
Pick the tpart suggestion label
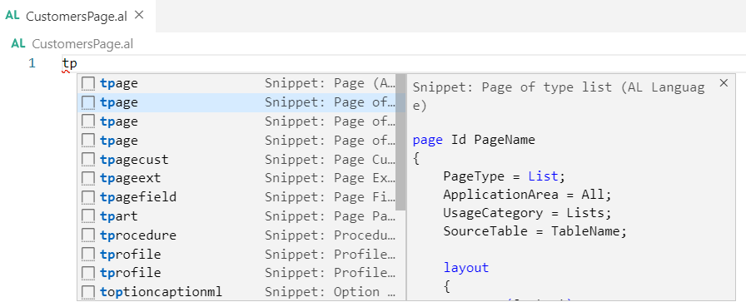(119, 216)
